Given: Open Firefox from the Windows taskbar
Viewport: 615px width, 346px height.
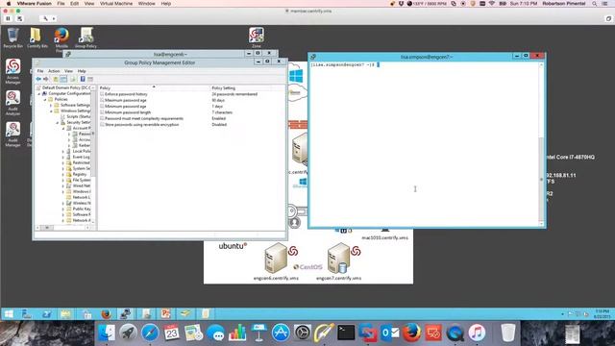Looking at the screenshot, I should (106, 314).
